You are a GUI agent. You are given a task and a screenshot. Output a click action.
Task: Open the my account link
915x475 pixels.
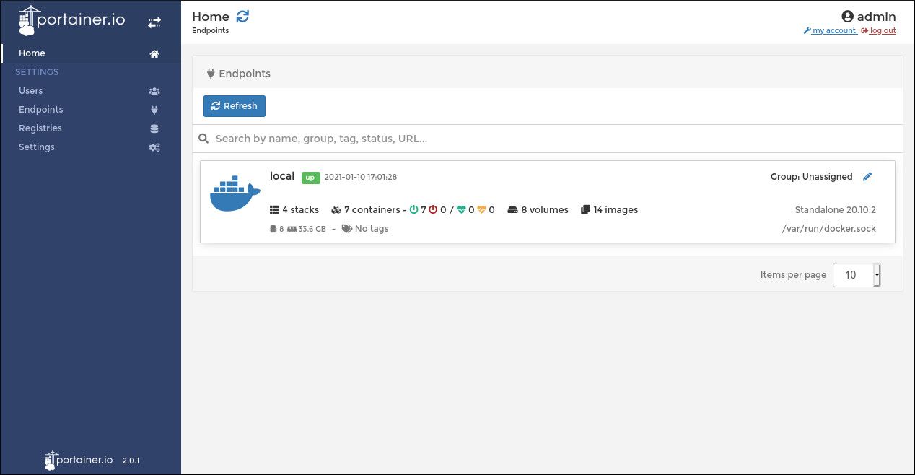pos(834,30)
